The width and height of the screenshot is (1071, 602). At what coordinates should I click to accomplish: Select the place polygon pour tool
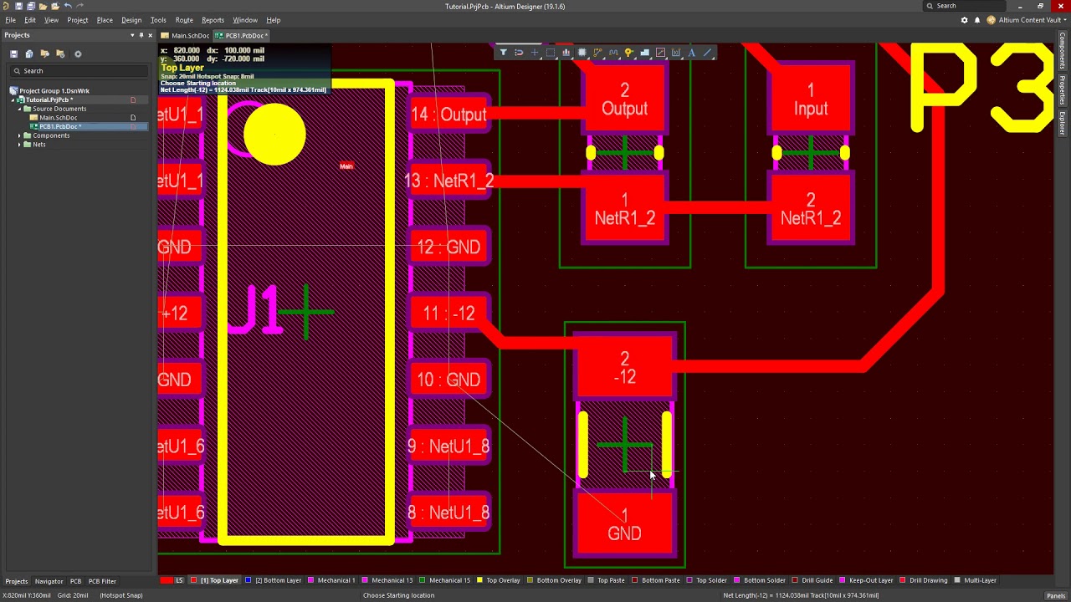pos(645,53)
